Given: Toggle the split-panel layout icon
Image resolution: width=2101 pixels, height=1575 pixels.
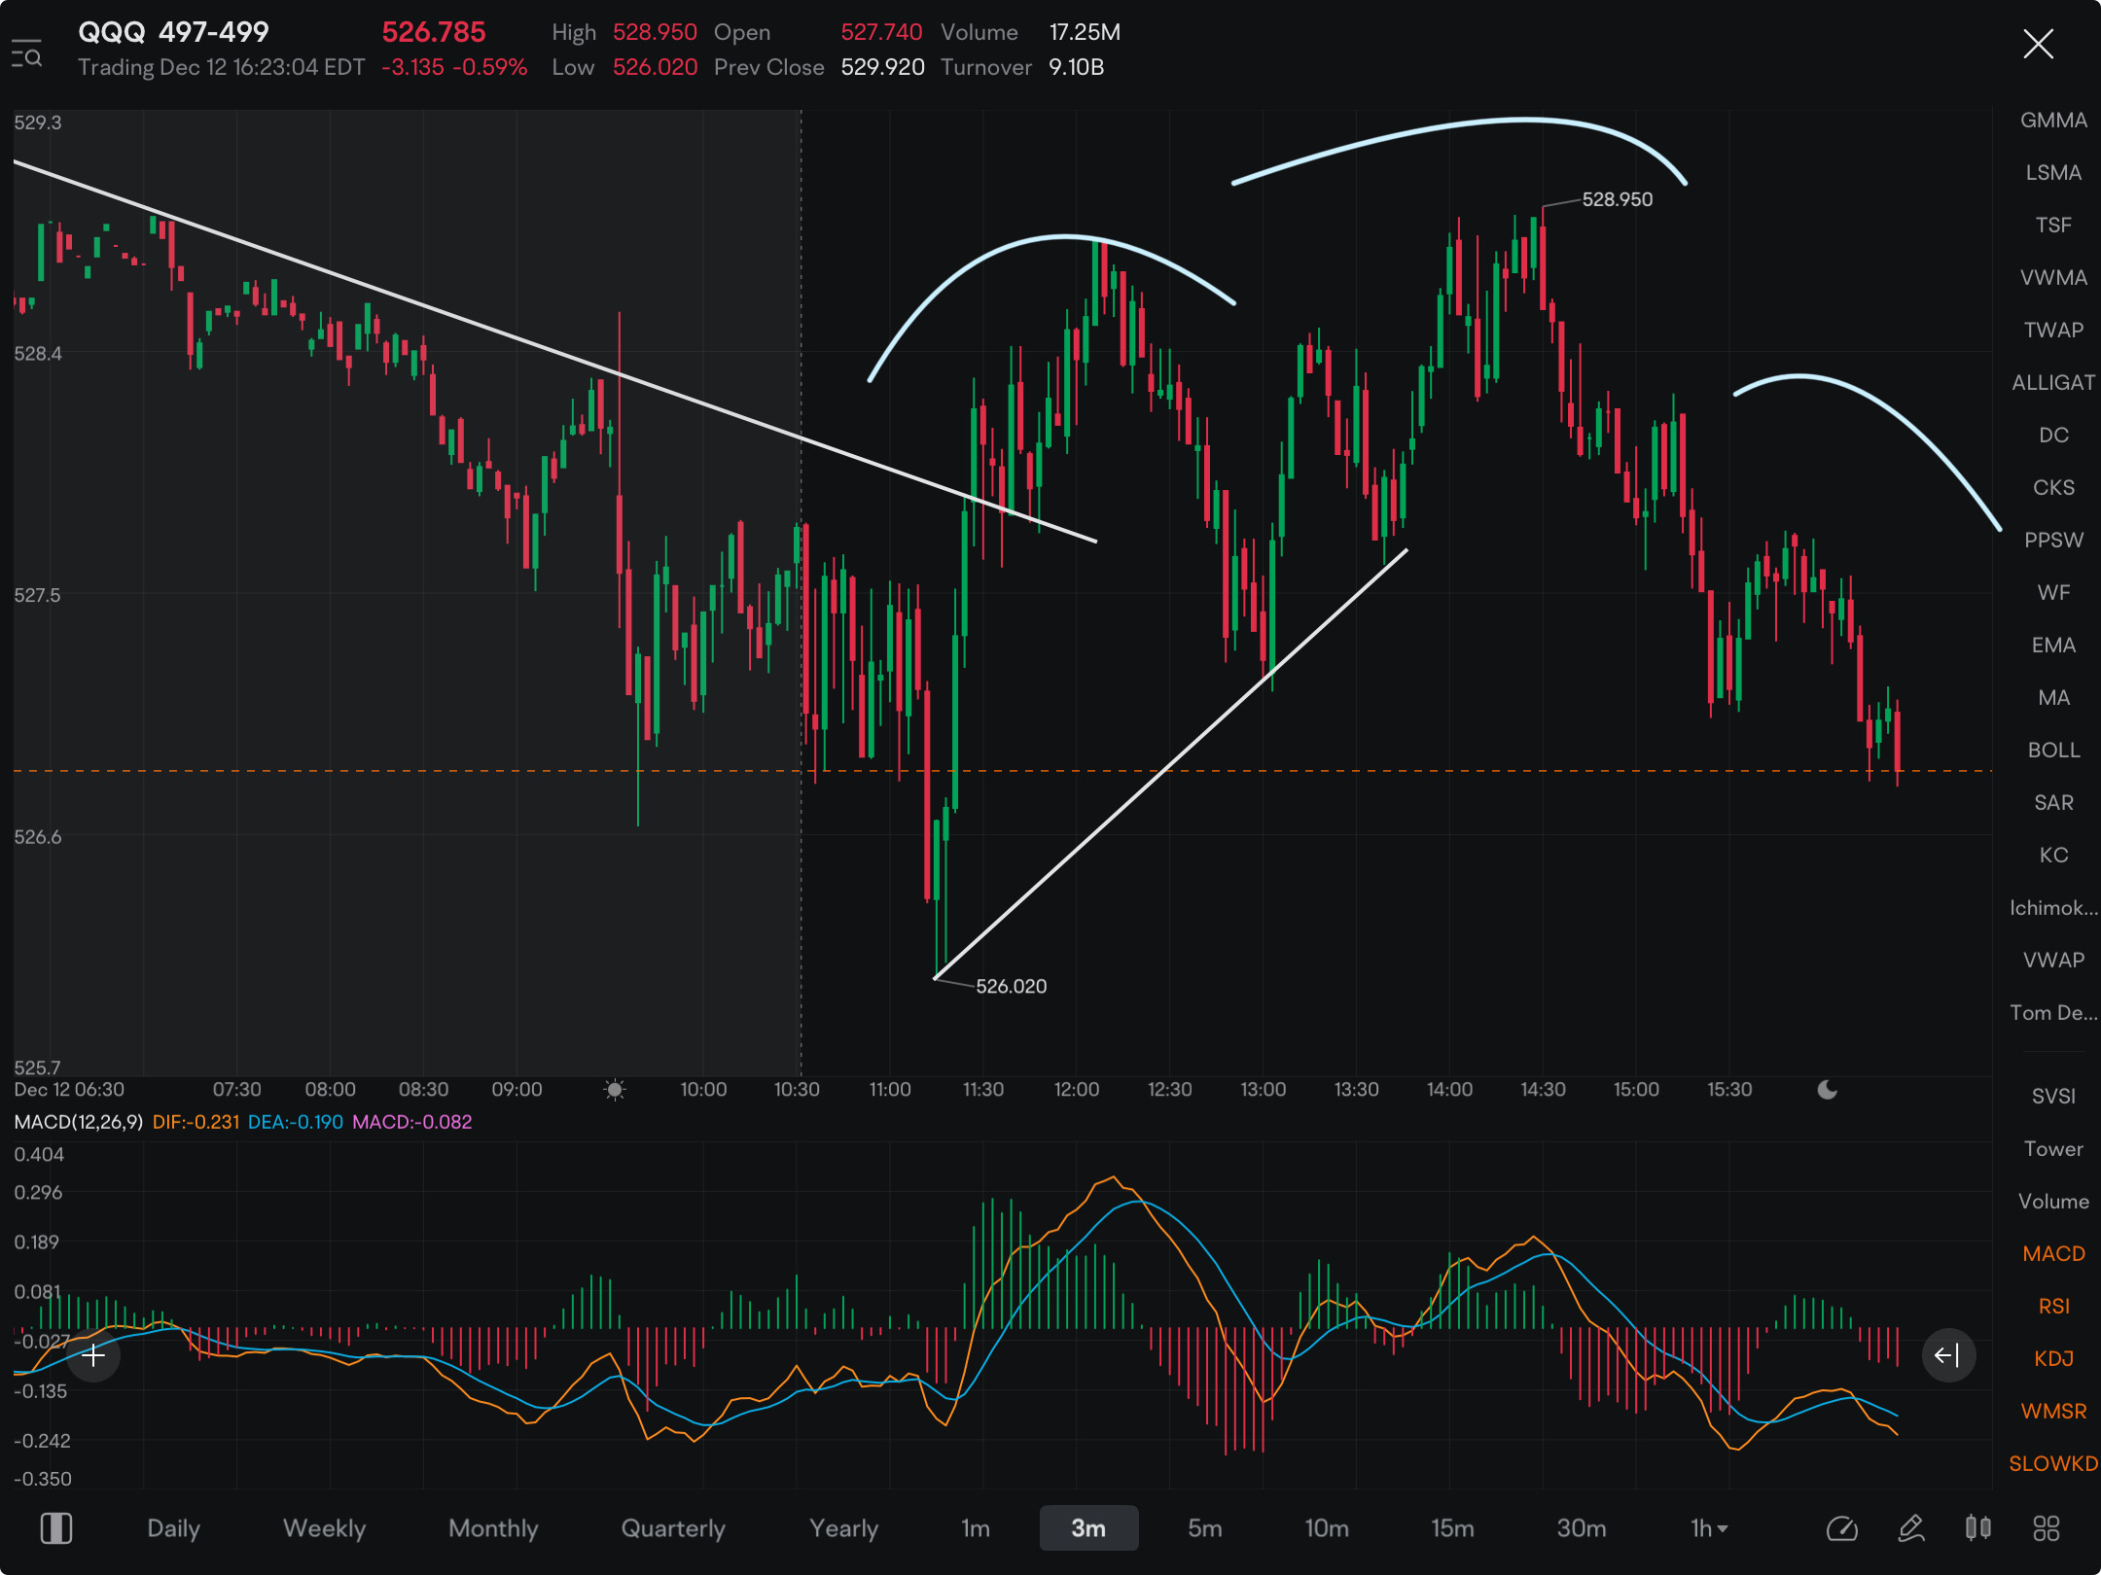Looking at the screenshot, I should 56,1528.
